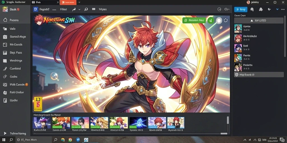Image resolution: width=287 pixels, height=143 pixels.
Task: Expand the Trulme hanng sidebar arrow
Action: pyautogui.click(x=5, y=133)
